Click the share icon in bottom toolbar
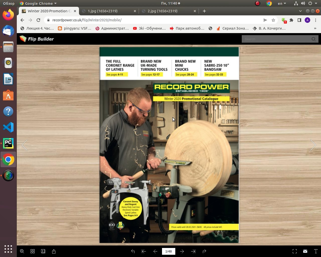This screenshot has height=257, width=321. point(54,251)
